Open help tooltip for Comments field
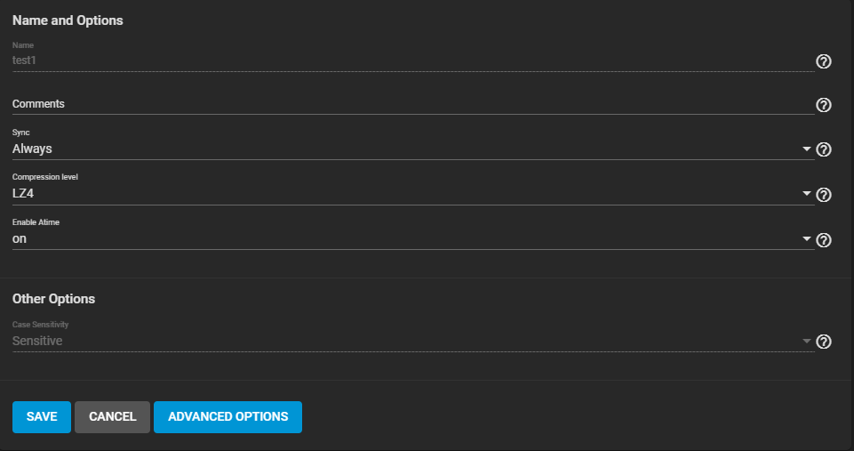This screenshot has height=451, width=854. [x=823, y=105]
